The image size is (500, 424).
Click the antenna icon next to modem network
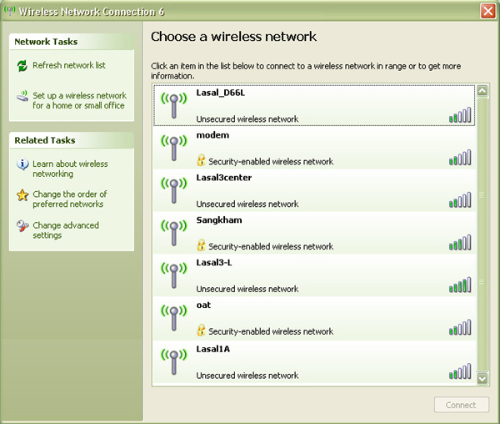pos(172,147)
